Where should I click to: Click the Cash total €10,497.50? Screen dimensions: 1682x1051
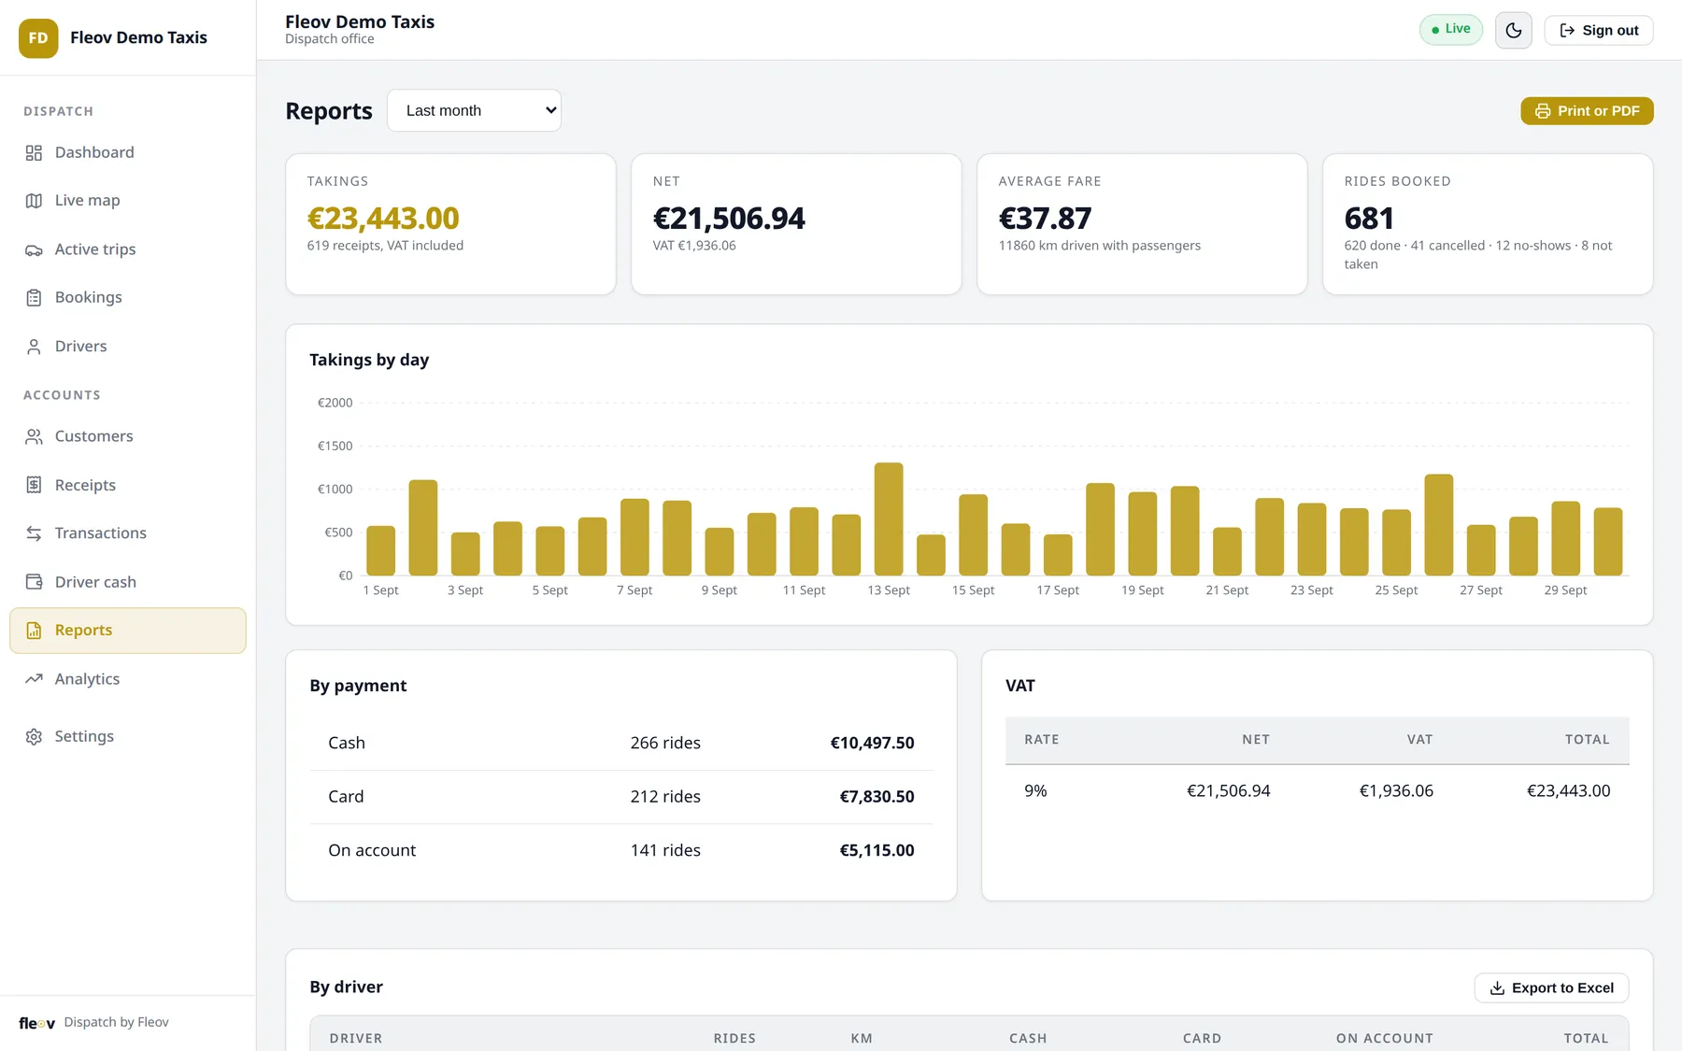click(x=872, y=743)
